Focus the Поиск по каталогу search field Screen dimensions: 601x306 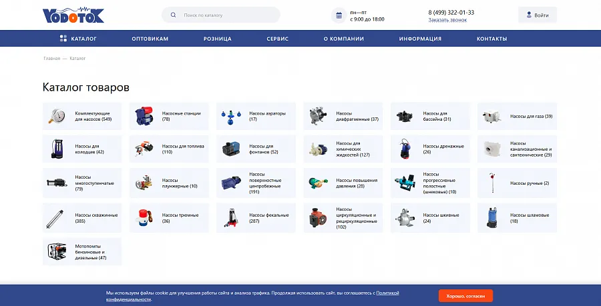pyautogui.click(x=221, y=15)
